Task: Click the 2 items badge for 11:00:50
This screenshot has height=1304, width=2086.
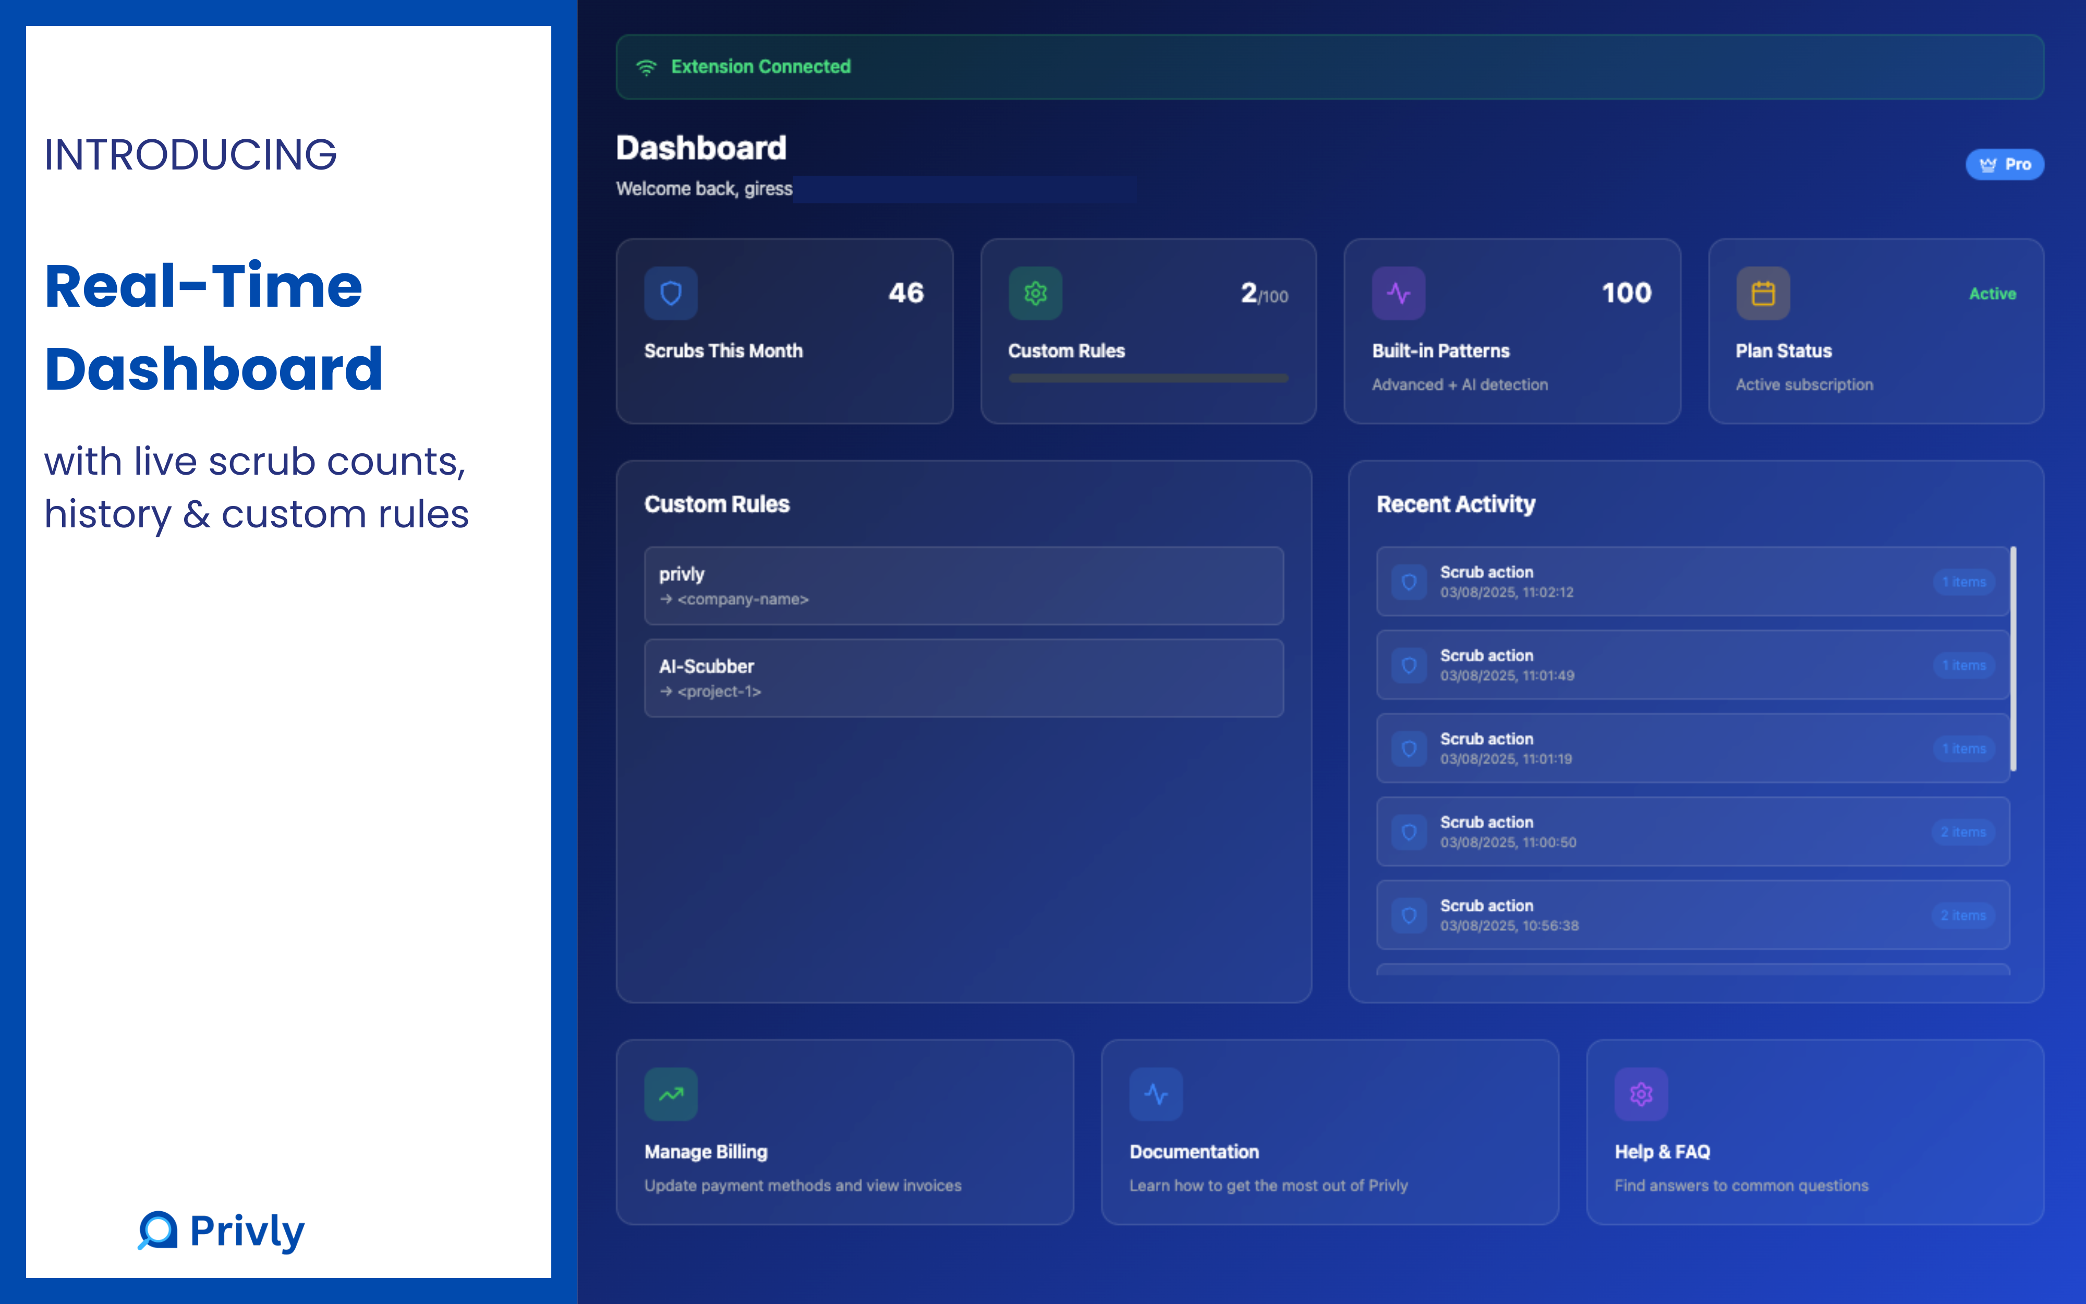Action: tap(1963, 832)
